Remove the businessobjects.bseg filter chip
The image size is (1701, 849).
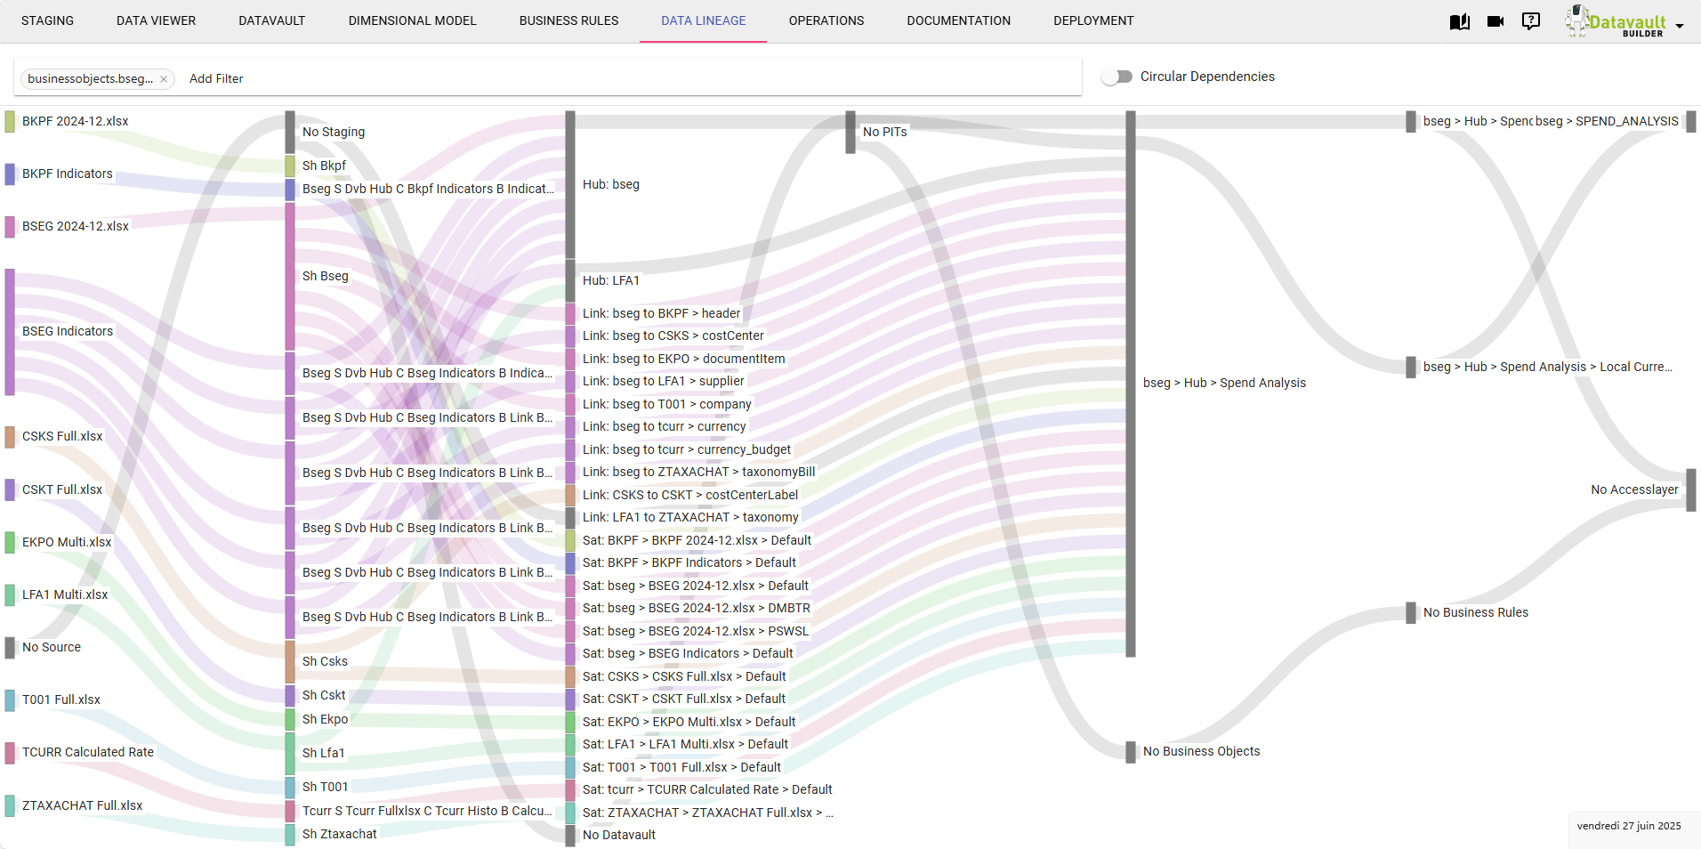(164, 79)
